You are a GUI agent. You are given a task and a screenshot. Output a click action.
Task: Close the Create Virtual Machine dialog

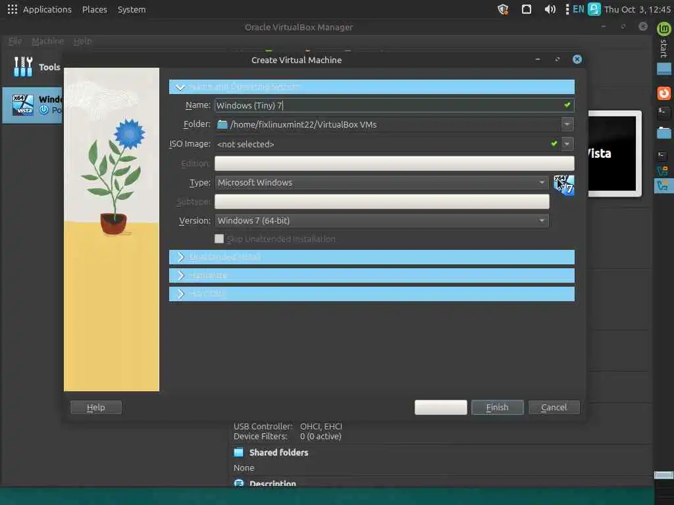[x=577, y=59]
